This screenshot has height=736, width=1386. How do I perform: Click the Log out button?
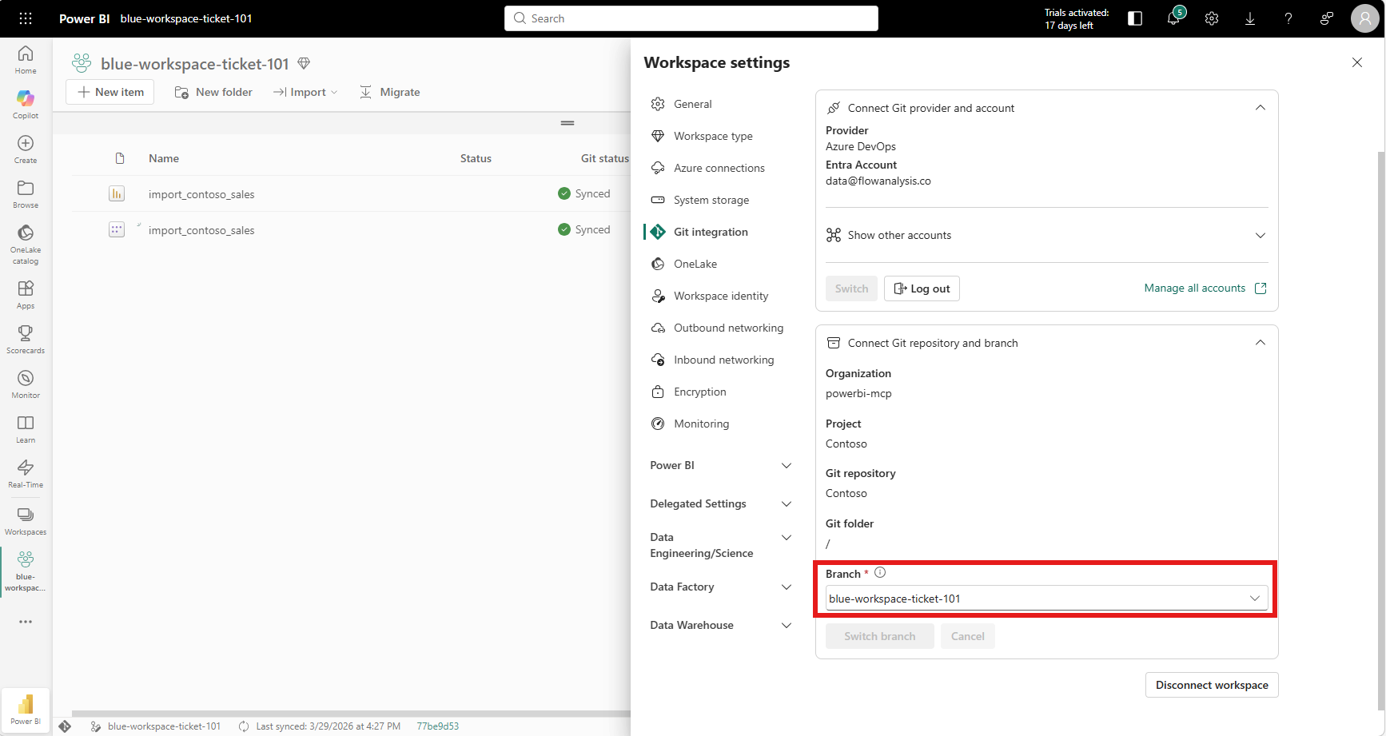(922, 288)
